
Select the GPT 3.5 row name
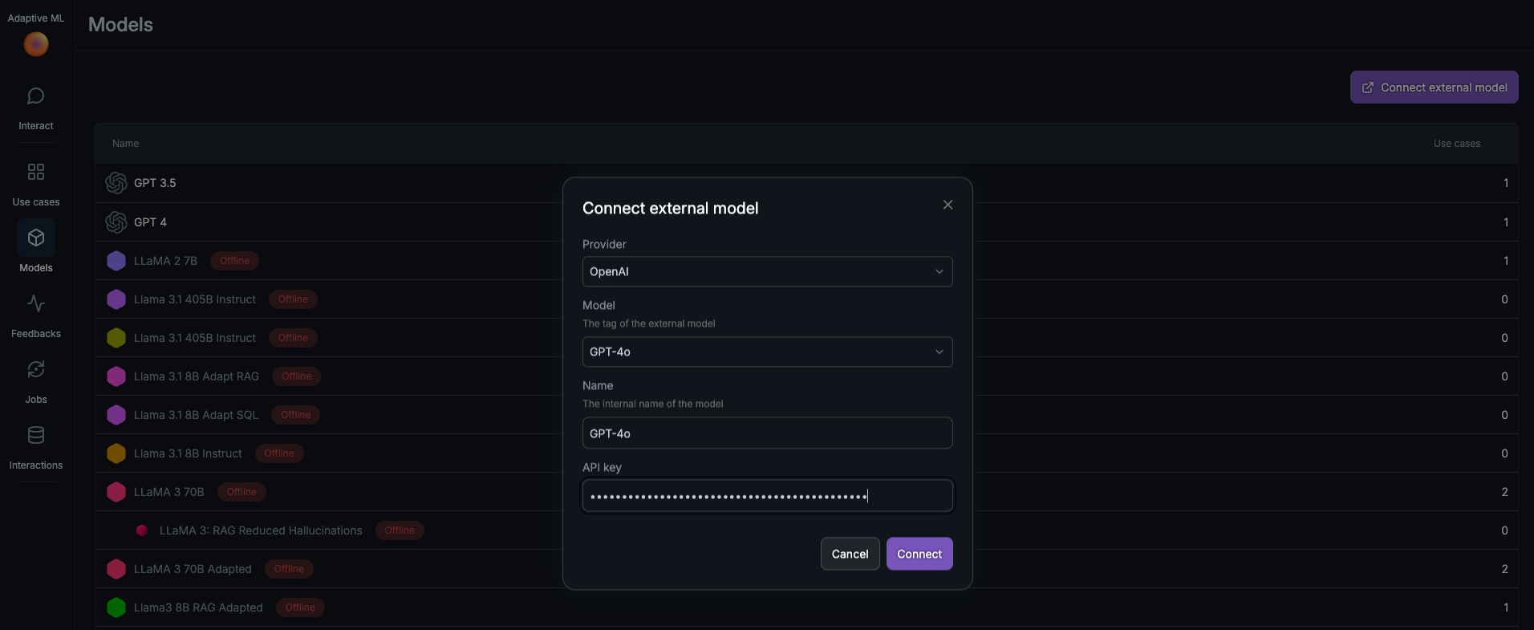coord(155,183)
